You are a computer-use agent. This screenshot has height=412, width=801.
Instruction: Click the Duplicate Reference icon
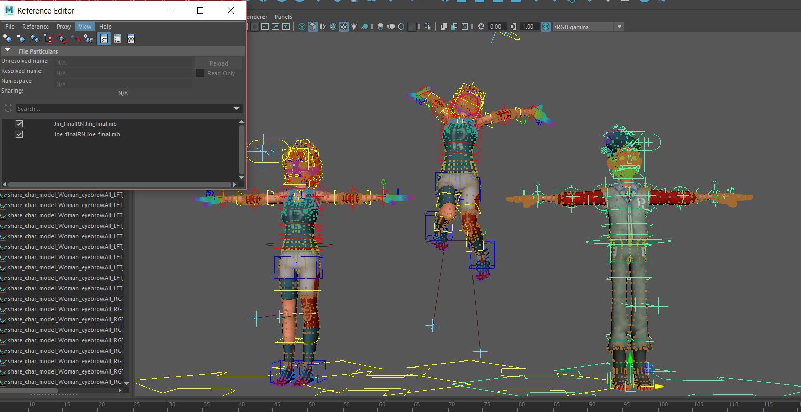pyautogui.click(x=35, y=39)
